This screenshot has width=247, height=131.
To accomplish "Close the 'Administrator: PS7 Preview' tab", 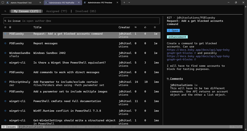I will pos(117,3).
